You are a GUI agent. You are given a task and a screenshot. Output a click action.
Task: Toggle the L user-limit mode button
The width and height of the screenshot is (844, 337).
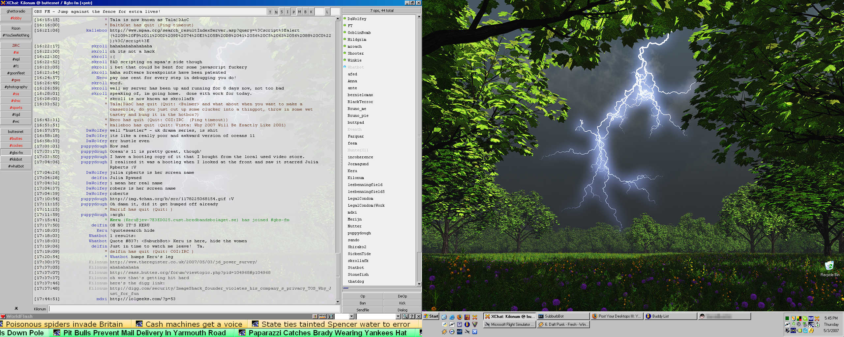pyautogui.click(x=327, y=12)
